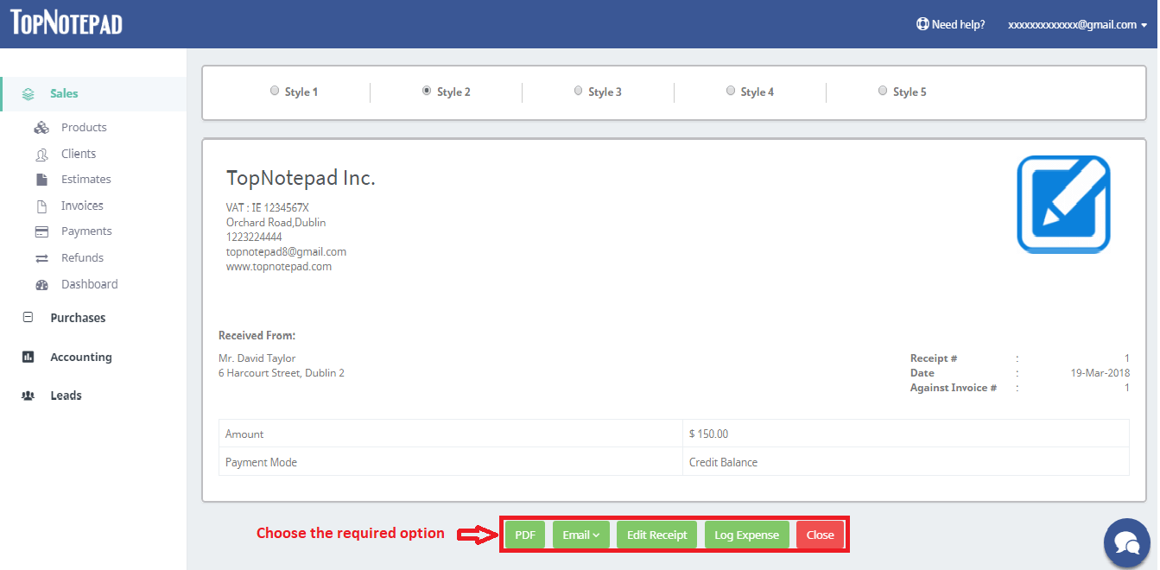The image size is (1160, 570).
Task: Click the Against Invoice # label
Action: tap(954, 389)
